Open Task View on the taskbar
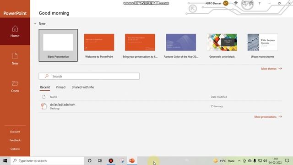This screenshot has height=165, width=293. (100, 161)
